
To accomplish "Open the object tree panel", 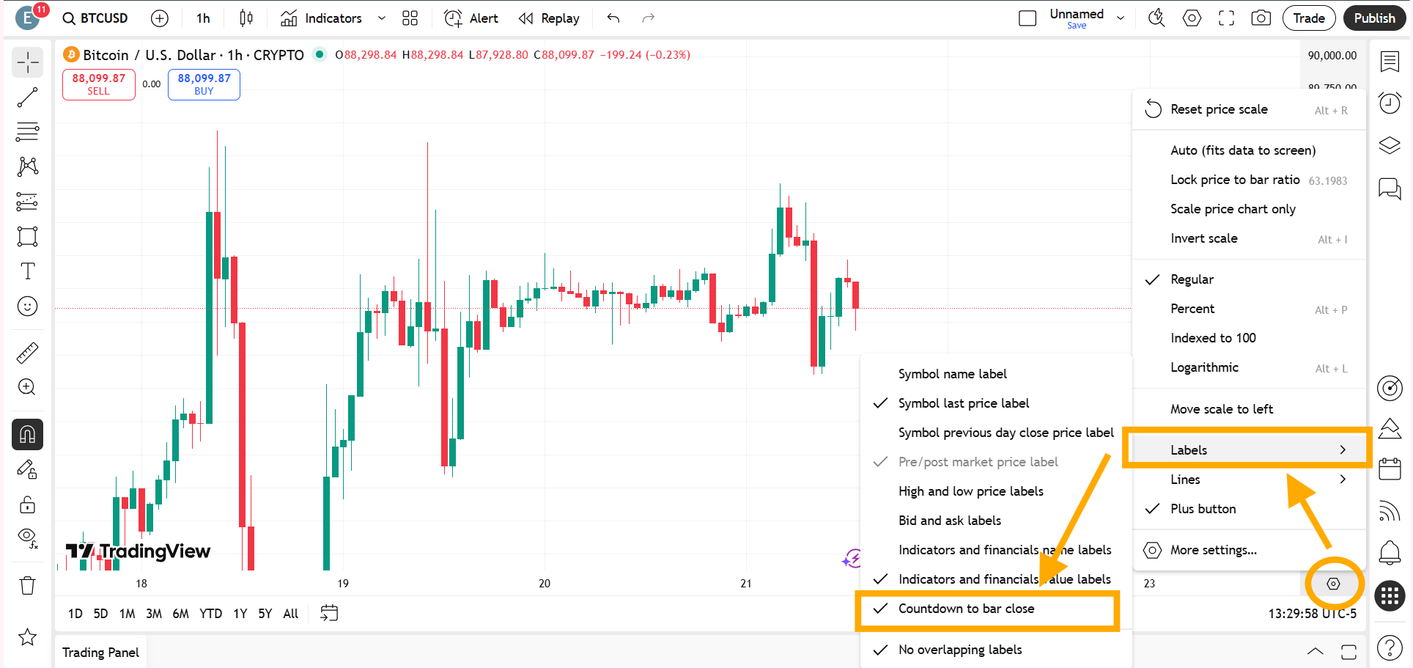I will click(1389, 145).
